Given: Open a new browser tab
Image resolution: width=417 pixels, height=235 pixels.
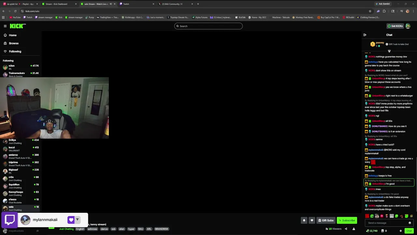Looking at the screenshot, I should coord(198,4).
